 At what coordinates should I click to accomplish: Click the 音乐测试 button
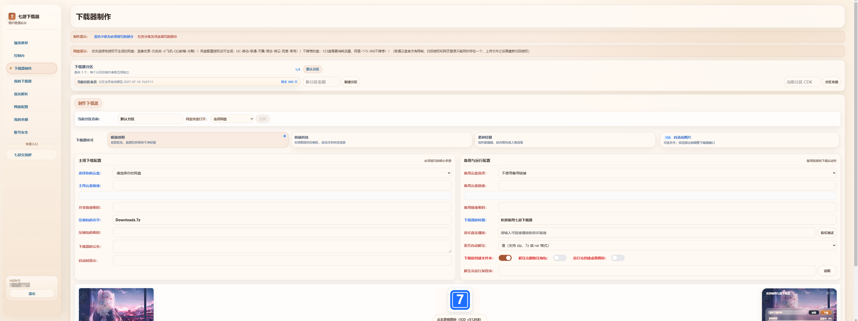827,233
